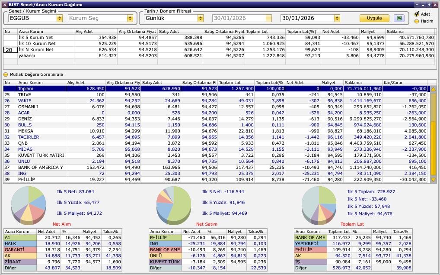The image size is (440, 275).
Task: Click the scroll up arrow in broker table
Action: click(x=433, y=89)
